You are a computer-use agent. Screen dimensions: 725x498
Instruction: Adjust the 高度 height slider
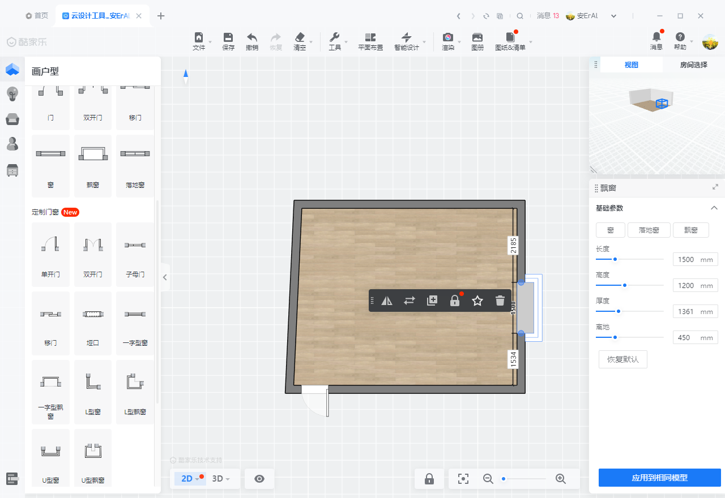point(625,286)
